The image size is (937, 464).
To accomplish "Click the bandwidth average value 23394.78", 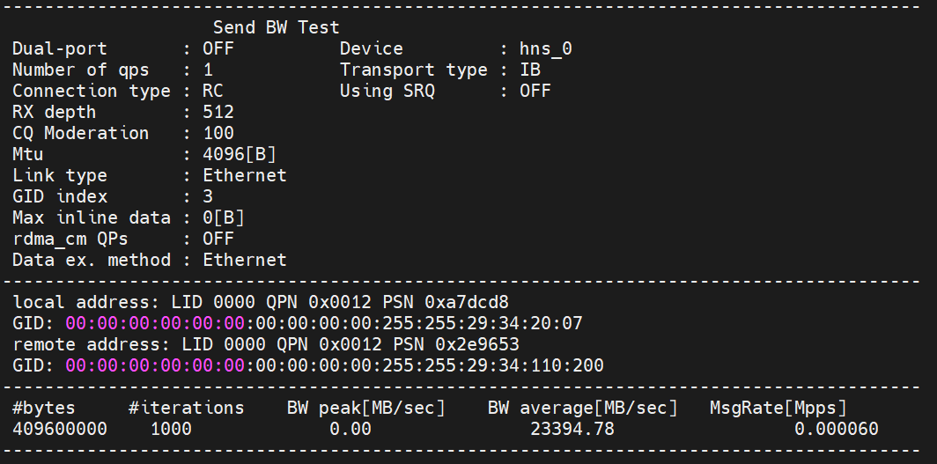I will [572, 429].
